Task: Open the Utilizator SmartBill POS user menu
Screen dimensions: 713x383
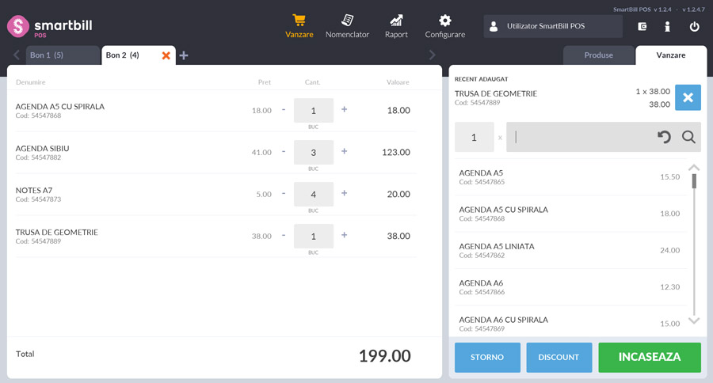Action: point(553,26)
